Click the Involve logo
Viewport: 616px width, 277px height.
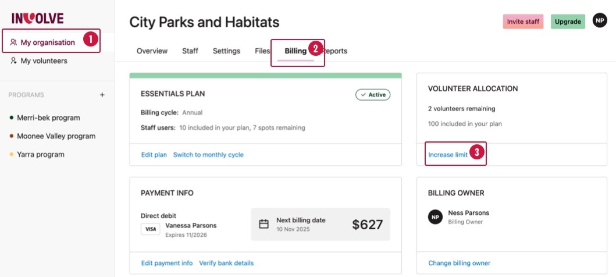[x=37, y=18]
